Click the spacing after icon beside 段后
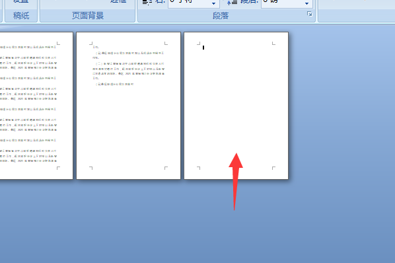395x263 pixels. pyautogui.click(x=232, y=2)
